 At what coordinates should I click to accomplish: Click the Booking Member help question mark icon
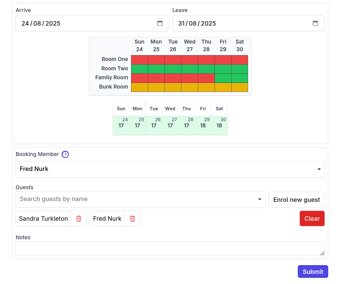[65, 154]
